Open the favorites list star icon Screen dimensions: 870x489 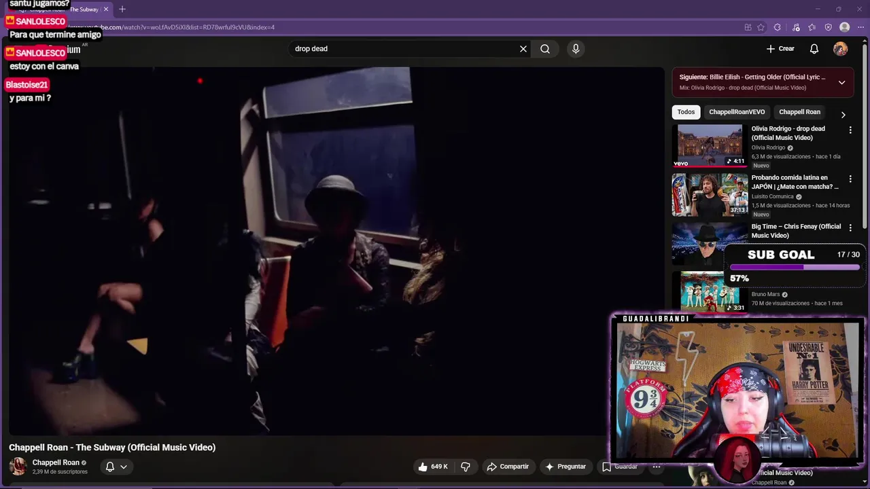pyautogui.click(x=812, y=27)
